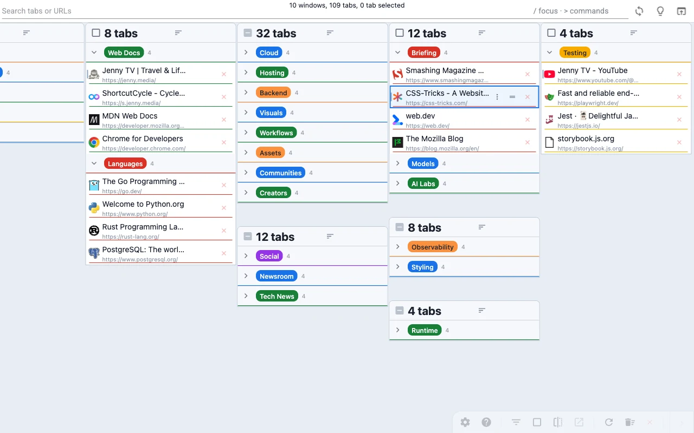Click the Tech News group label
This screenshot has width=694, height=433.
pyautogui.click(x=277, y=296)
